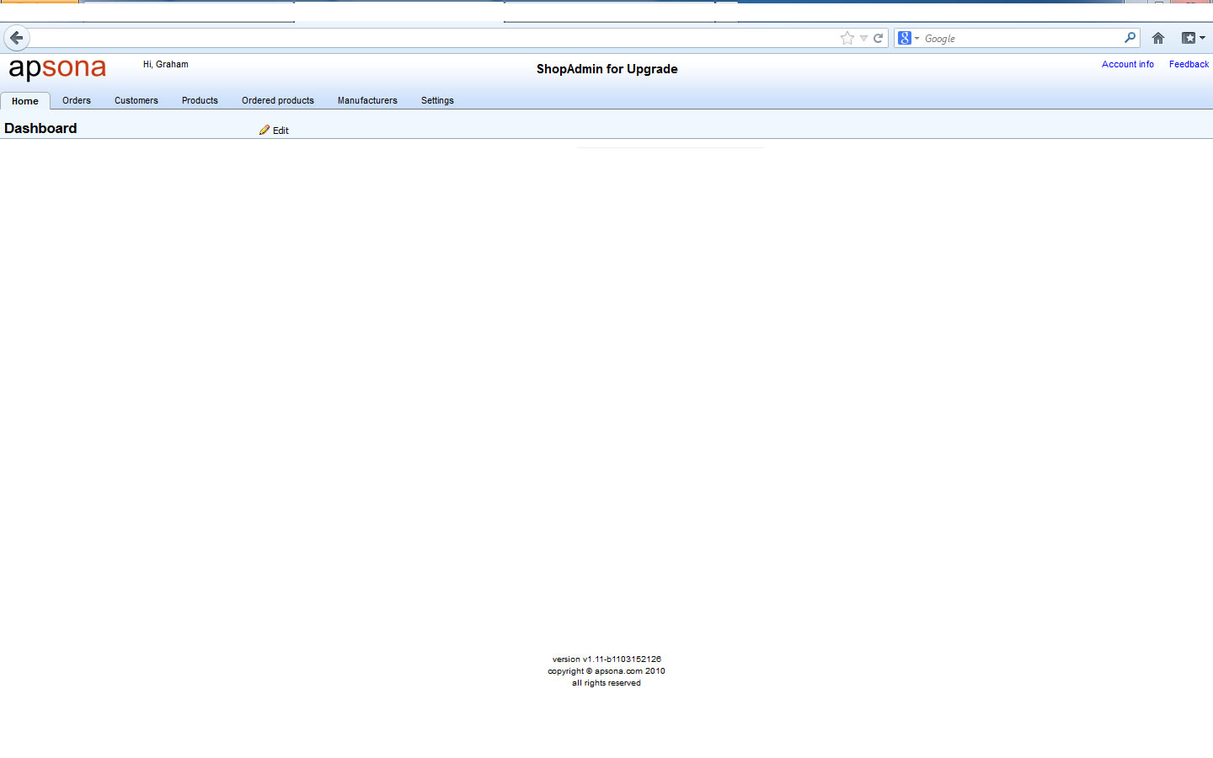This screenshot has height=758, width=1213.
Task: Open the Home tab
Action: pos(25,101)
